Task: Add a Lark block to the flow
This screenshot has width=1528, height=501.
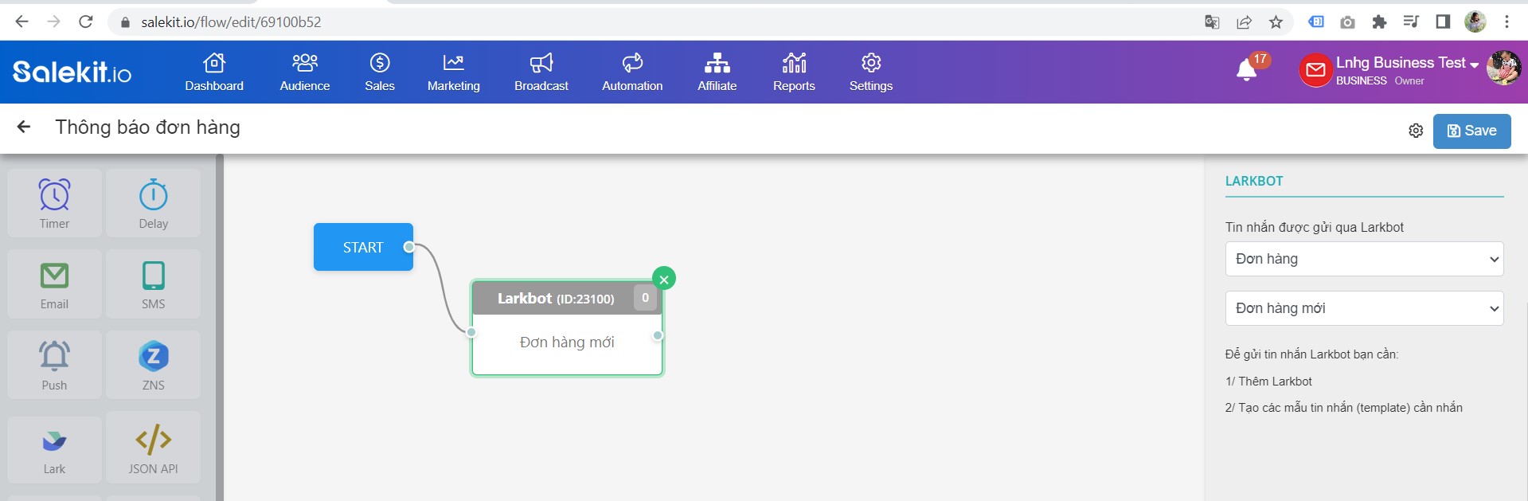Action: pyautogui.click(x=54, y=448)
